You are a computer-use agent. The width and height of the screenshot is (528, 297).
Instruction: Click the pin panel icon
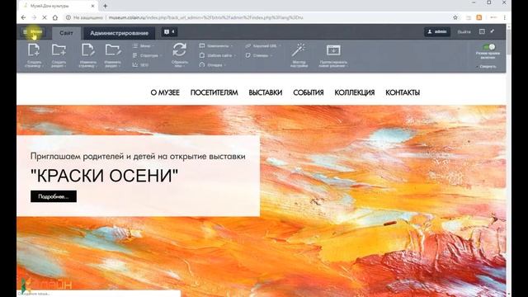click(493, 31)
